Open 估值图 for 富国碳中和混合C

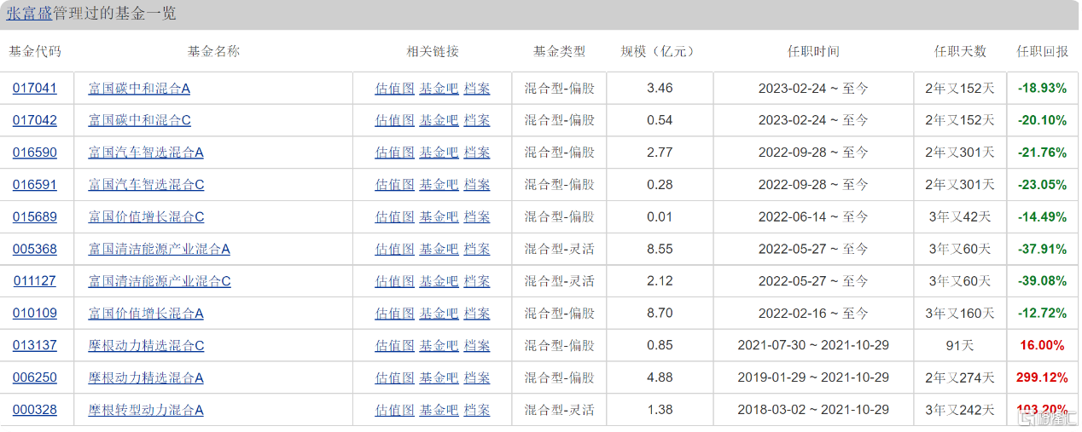394,120
